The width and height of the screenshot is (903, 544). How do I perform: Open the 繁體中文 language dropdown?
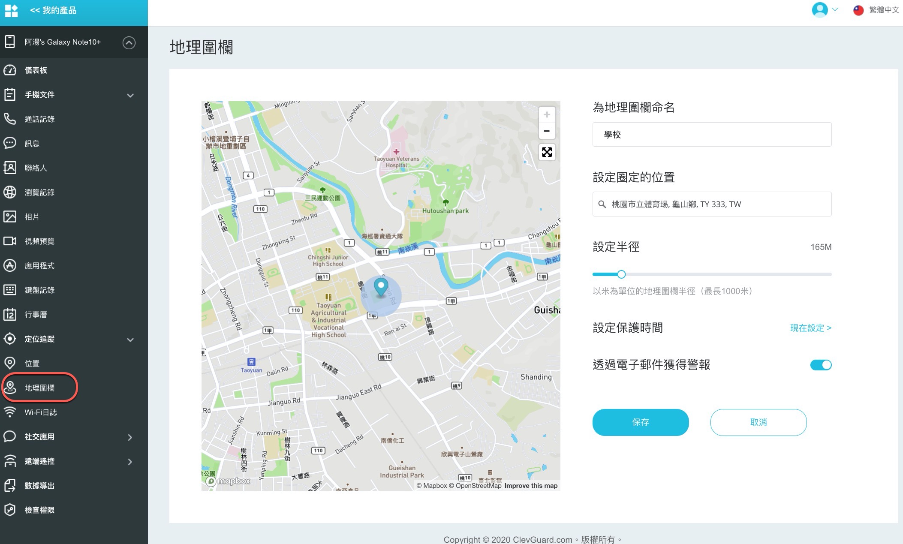pos(876,10)
